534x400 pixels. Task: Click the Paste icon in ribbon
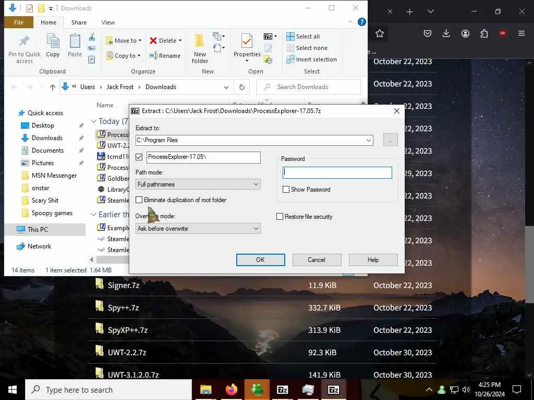tap(75, 42)
